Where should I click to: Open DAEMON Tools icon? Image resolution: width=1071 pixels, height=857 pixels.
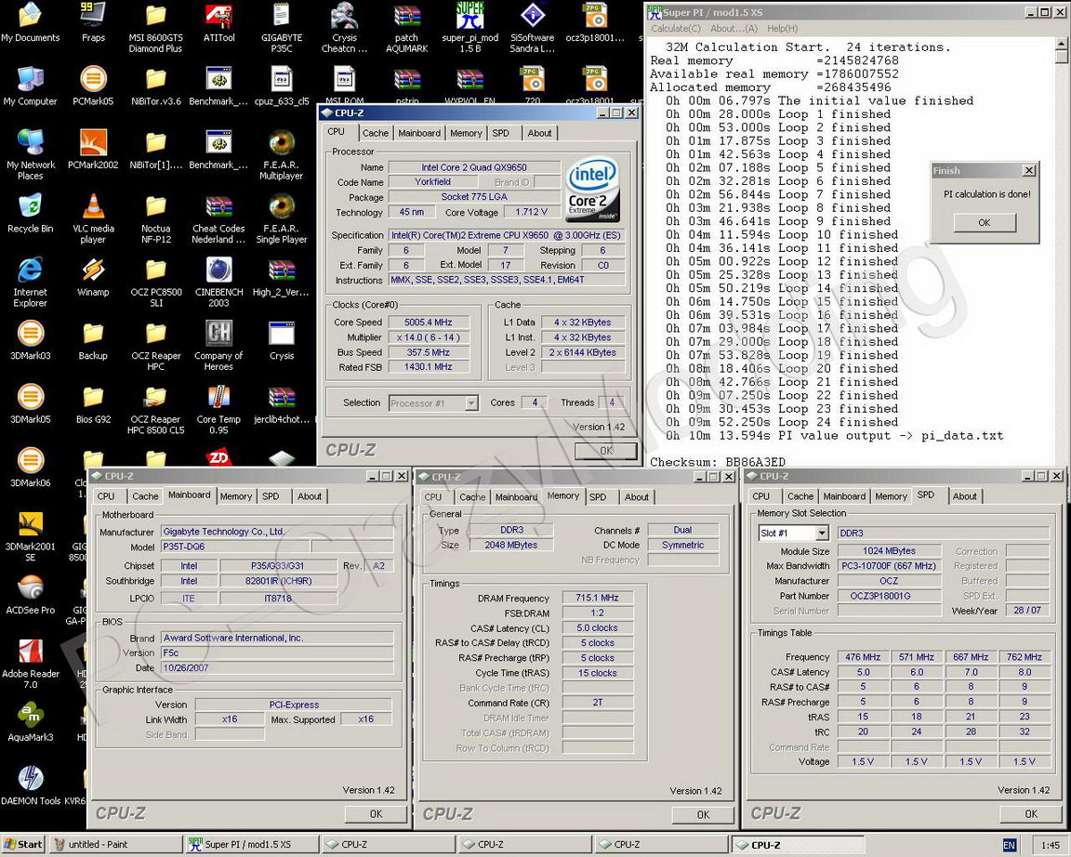click(30, 785)
